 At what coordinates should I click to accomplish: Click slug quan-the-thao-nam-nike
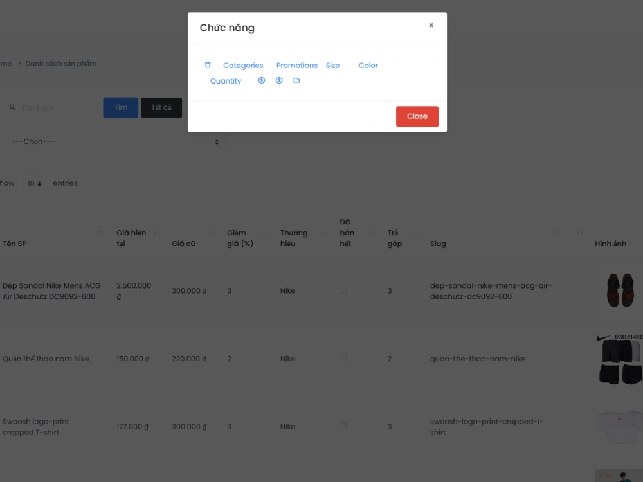478,359
